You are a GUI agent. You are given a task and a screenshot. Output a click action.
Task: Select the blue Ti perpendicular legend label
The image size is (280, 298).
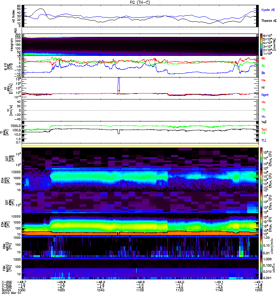pyautogui.click(x=264, y=140)
